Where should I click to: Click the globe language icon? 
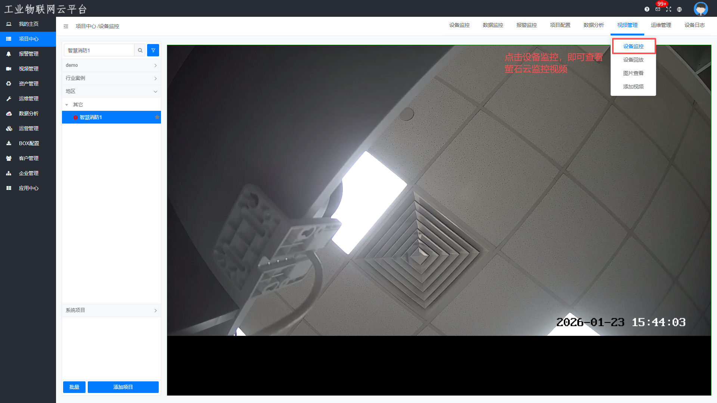tap(679, 9)
